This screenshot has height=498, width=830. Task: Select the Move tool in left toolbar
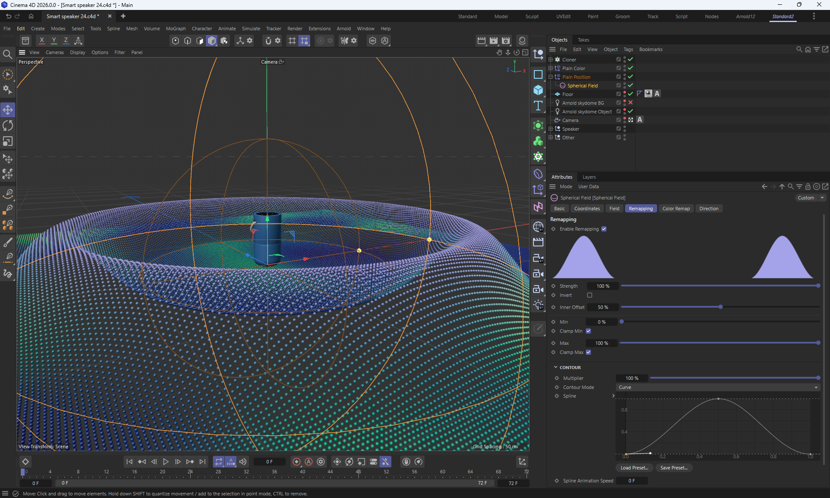tap(8, 110)
